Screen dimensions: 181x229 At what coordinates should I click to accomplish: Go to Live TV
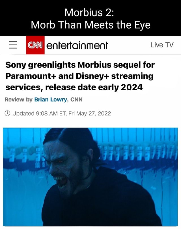(x=162, y=45)
